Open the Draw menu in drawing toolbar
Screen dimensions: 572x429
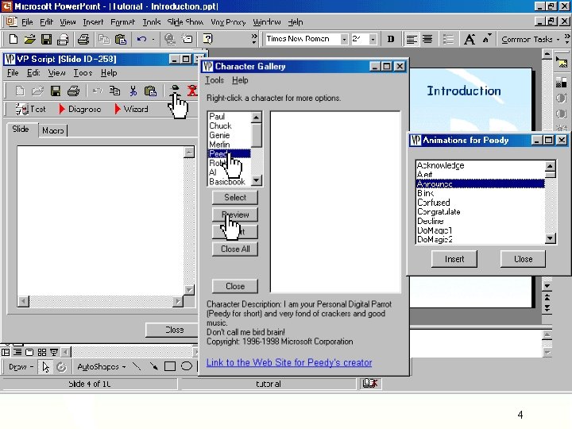click(21, 366)
